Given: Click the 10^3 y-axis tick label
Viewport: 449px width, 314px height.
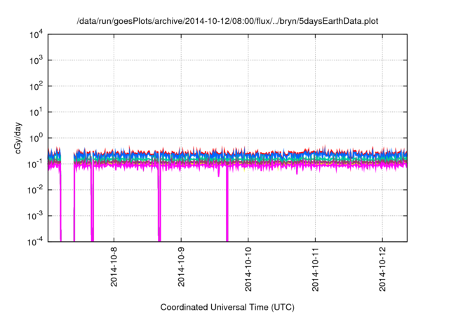Looking at the screenshot, I should tap(36, 60).
